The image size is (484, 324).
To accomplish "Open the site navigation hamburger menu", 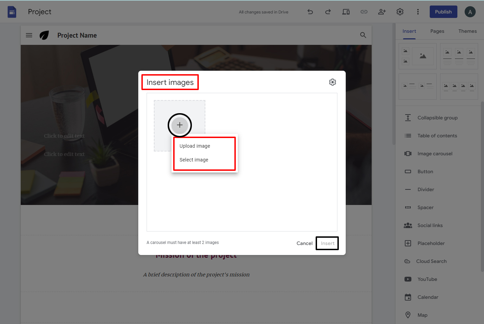I will point(29,35).
